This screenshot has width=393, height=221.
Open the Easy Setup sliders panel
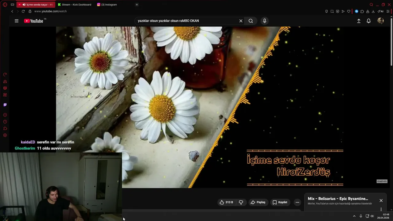[388, 11]
